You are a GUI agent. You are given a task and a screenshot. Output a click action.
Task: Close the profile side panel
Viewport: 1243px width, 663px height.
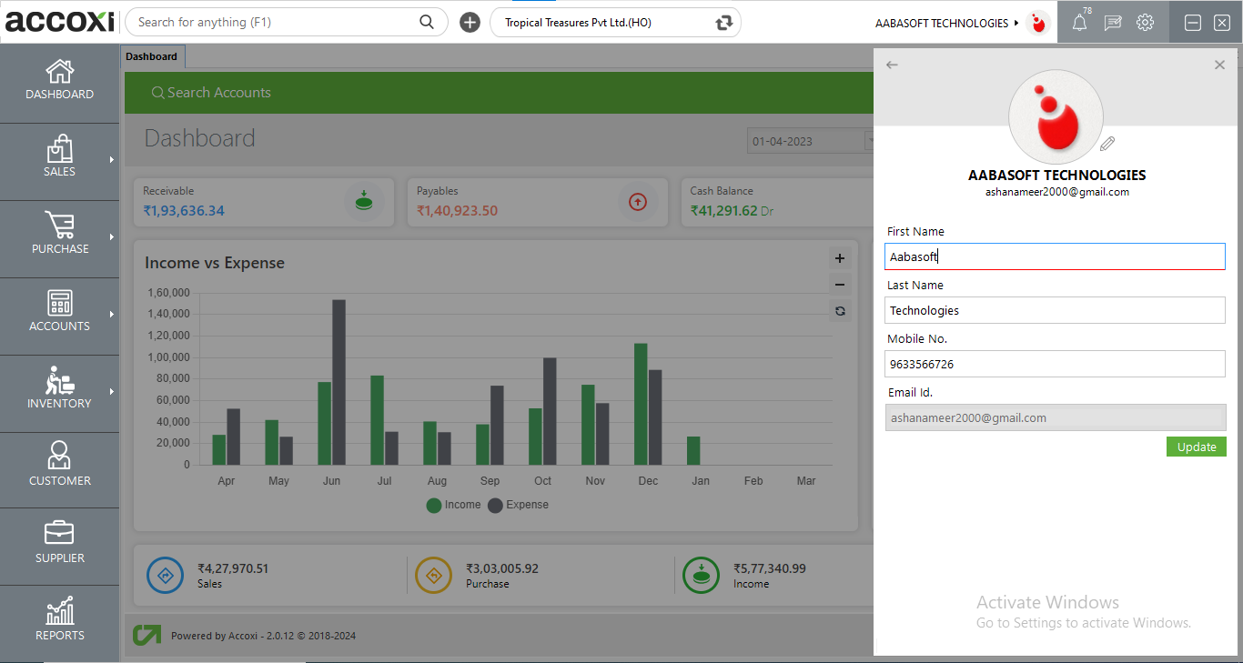point(1219,65)
